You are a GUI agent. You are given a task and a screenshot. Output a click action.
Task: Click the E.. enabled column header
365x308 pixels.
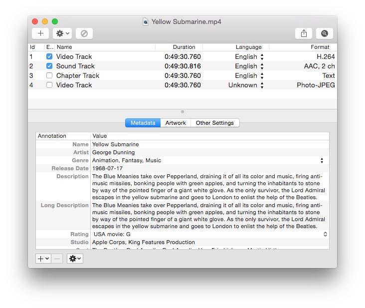[x=49, y=47]
